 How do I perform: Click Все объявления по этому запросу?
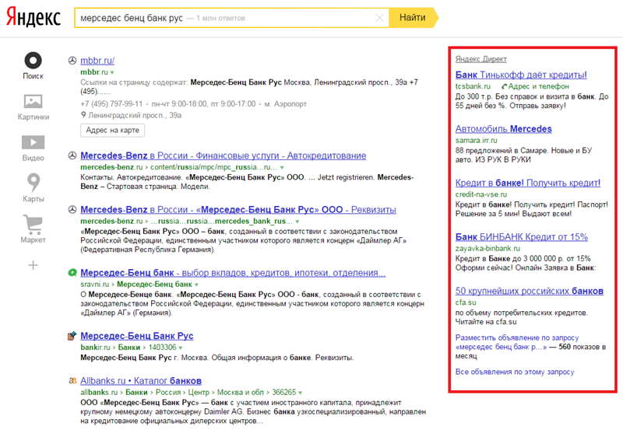[x=514, y=372]
